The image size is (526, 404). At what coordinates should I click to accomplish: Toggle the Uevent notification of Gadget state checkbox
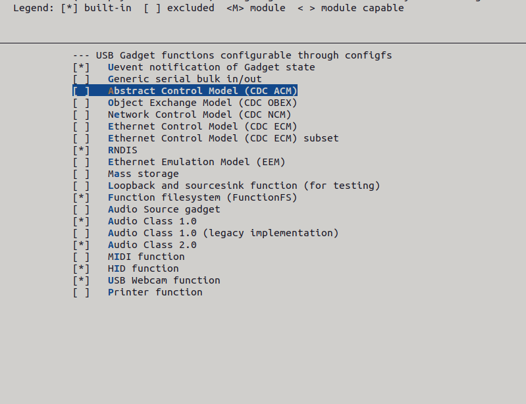click(x=81, y=67)
